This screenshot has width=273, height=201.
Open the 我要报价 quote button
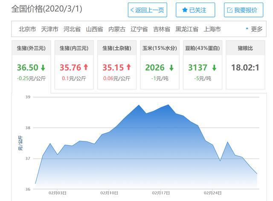pyautogui.click(x=244, y=10)
